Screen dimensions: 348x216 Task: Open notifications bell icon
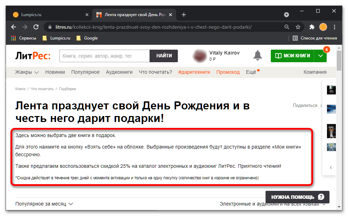tap(258, 55)
